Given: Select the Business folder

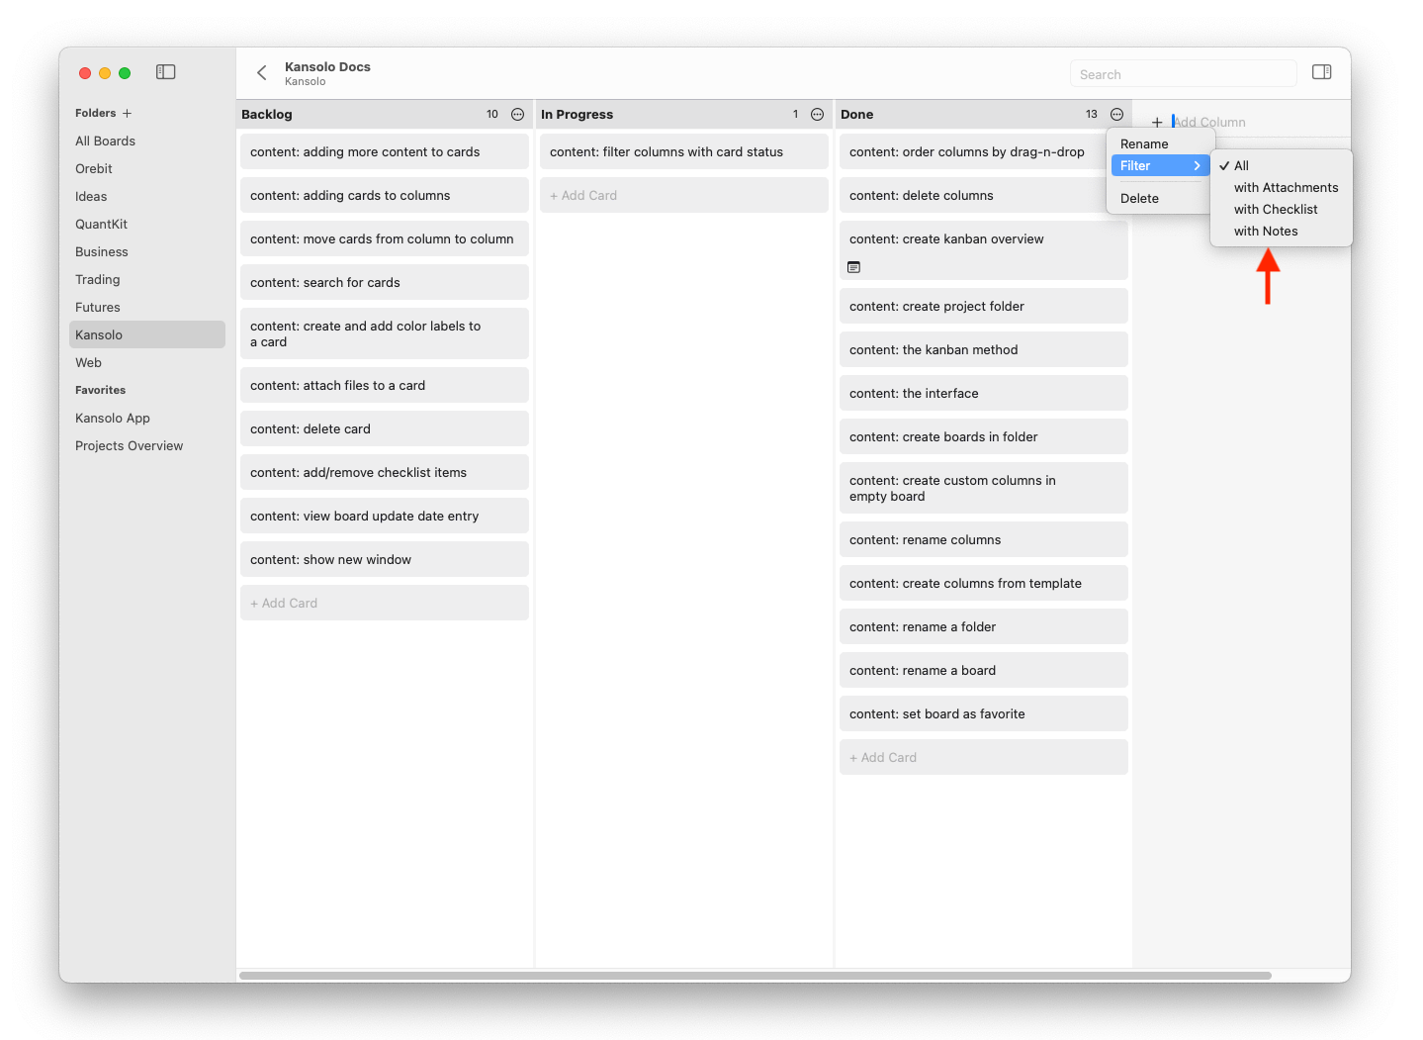Looking at the screenshot, I should coord(147,252).
